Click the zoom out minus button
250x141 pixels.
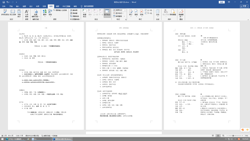pos(227,135)
